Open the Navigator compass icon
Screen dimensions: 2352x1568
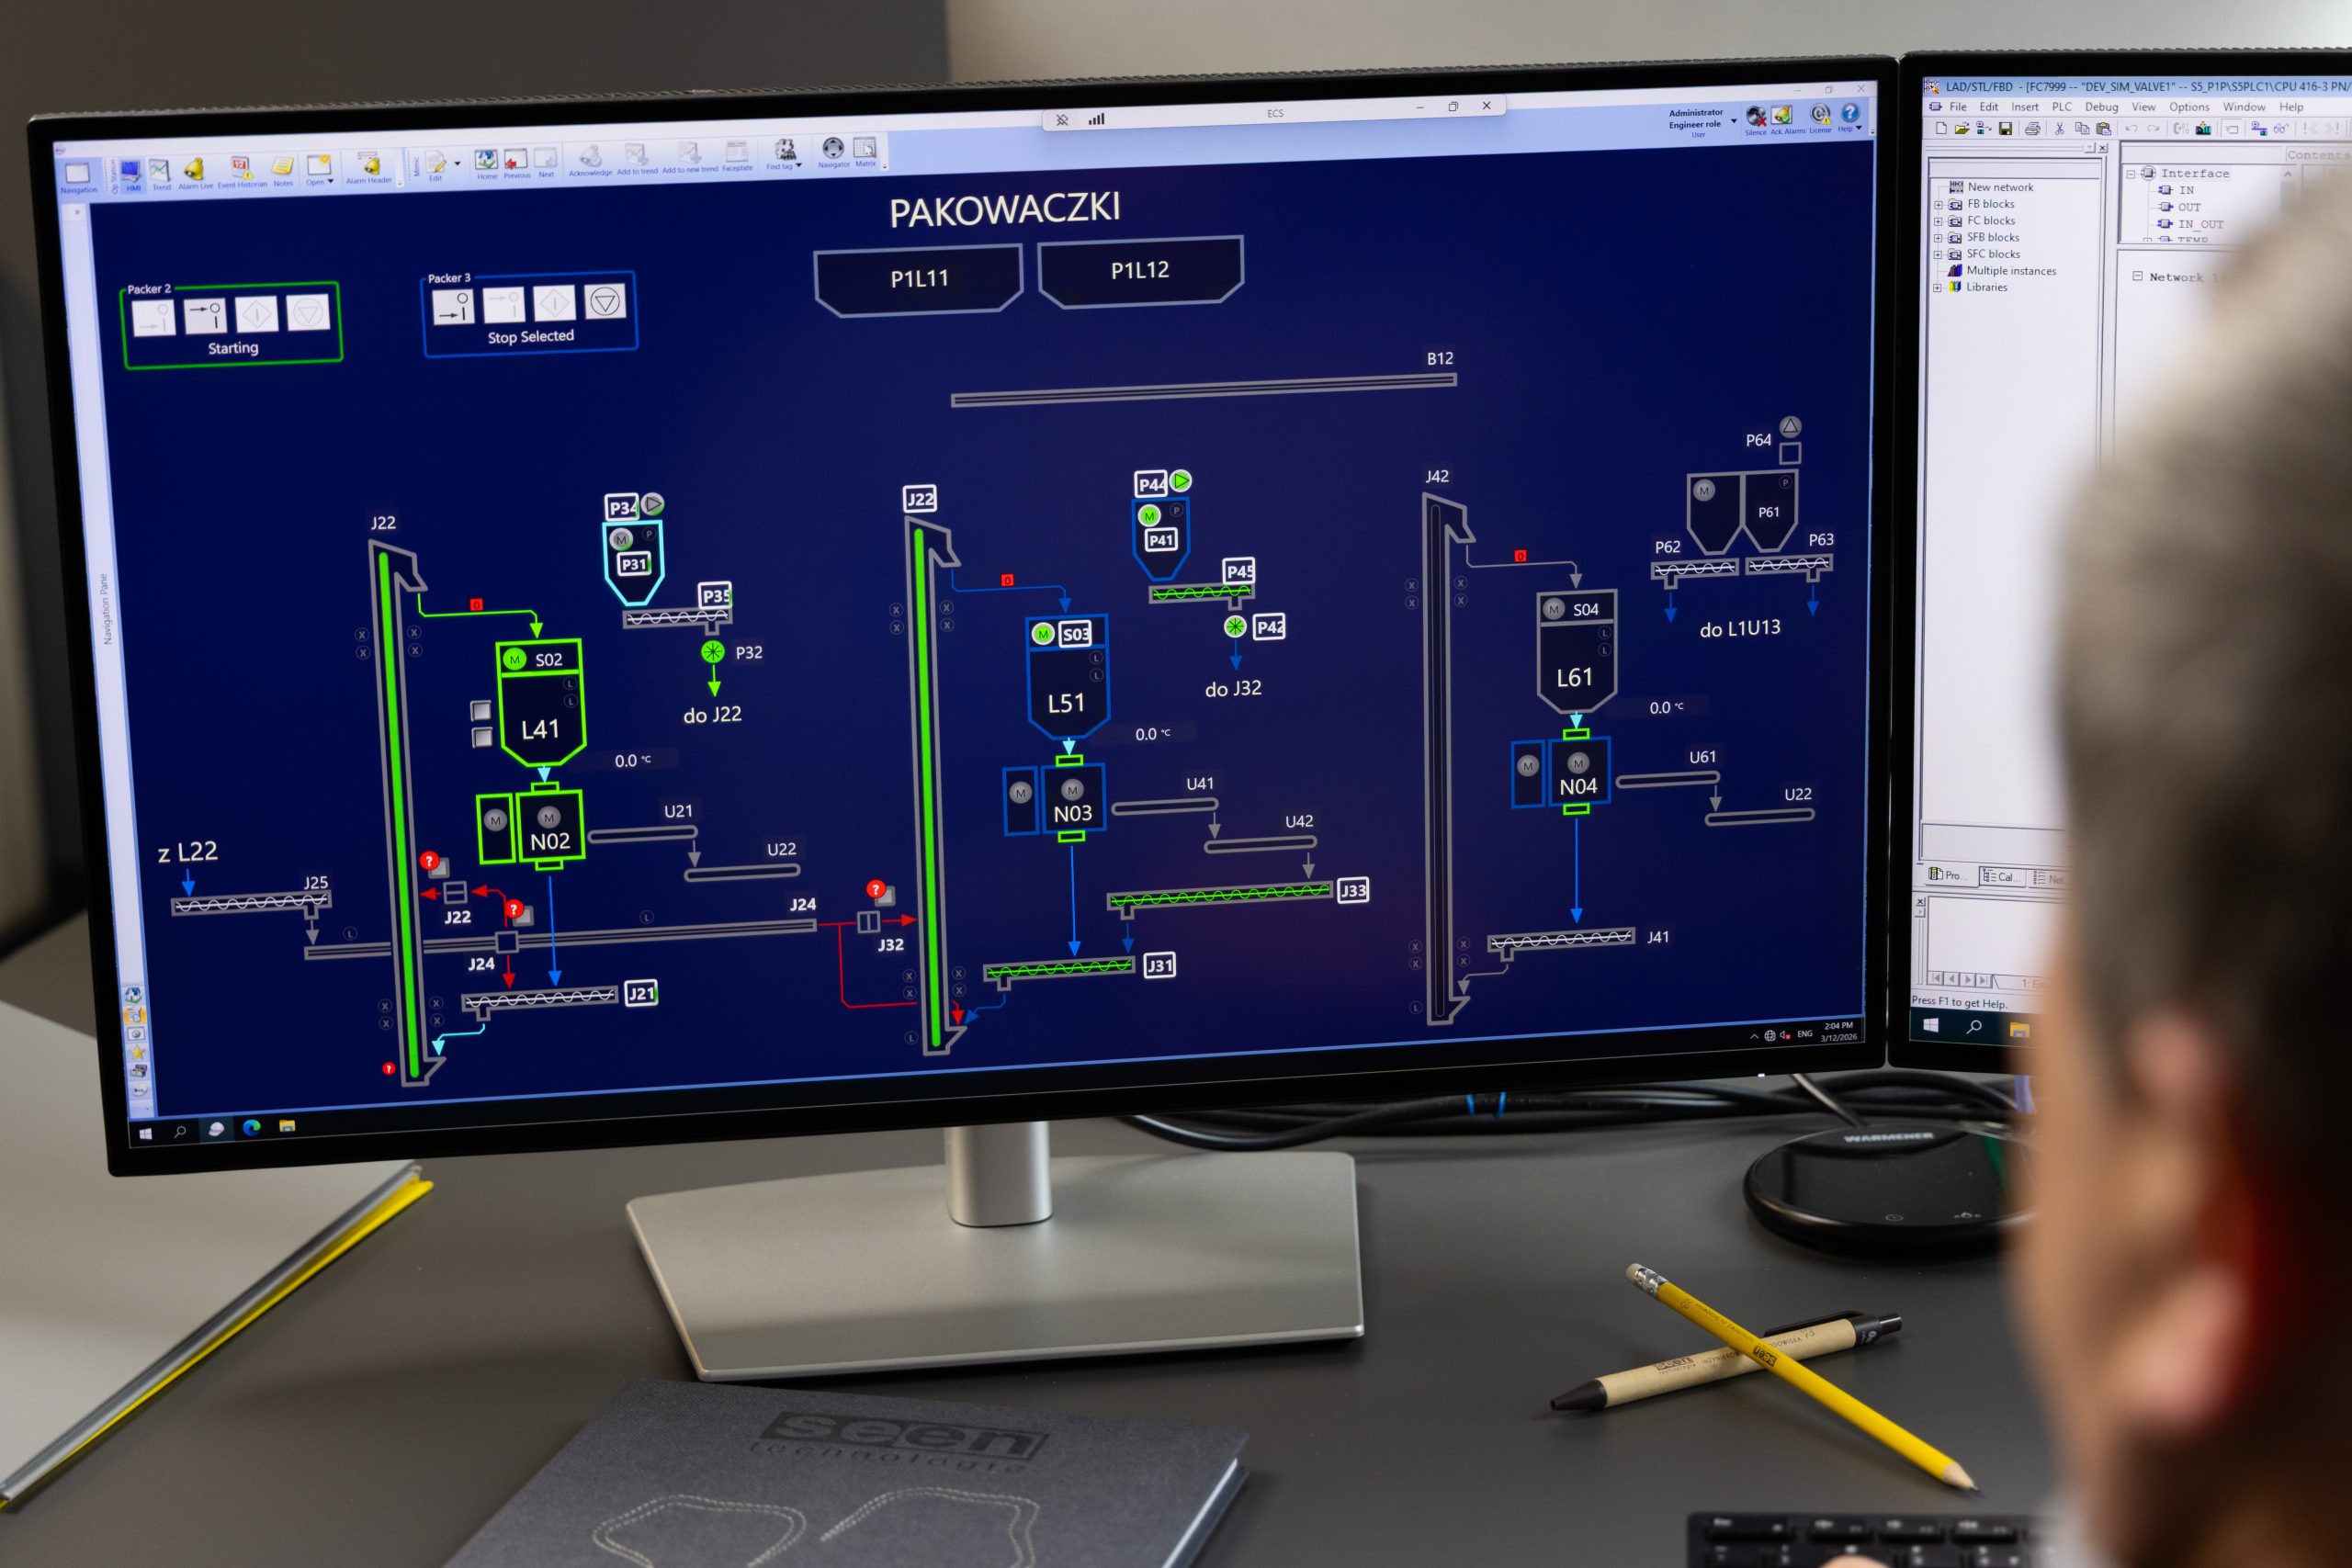point(833,152)
